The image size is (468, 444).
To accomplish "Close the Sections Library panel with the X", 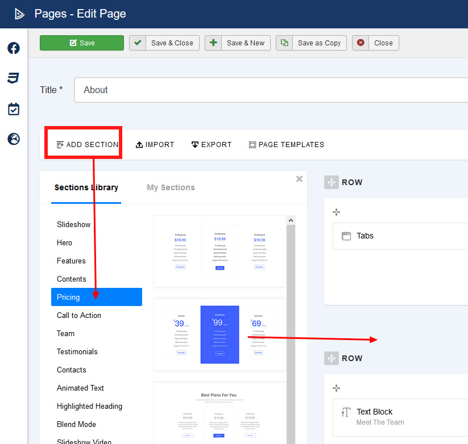I will [x=300, y=179].
